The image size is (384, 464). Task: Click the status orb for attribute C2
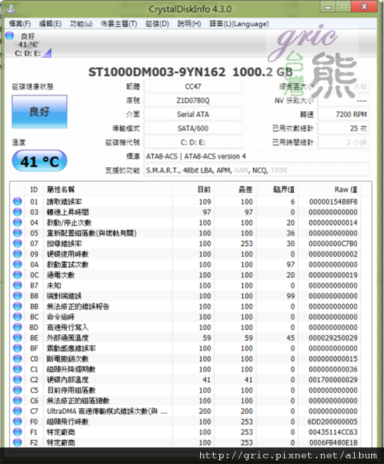(x=17, y=379)
